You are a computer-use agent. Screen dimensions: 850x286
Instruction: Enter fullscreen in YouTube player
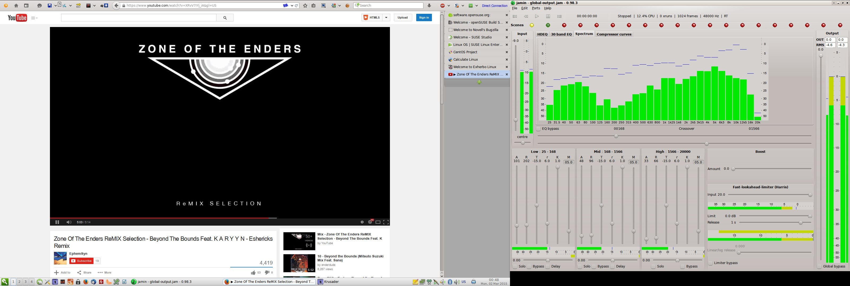[x=386, y=222]
